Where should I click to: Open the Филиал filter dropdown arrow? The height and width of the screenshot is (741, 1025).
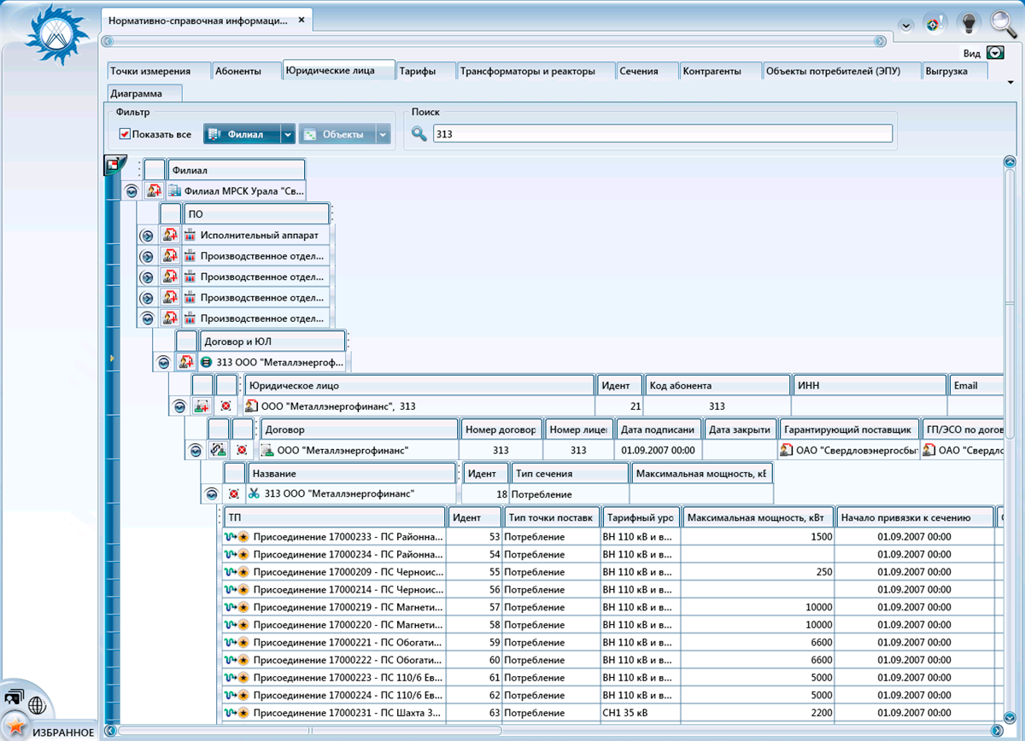(288, 134)
